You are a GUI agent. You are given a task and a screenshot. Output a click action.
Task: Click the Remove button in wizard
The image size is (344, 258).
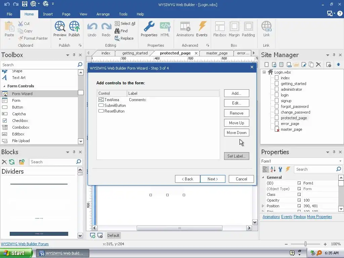(x=236, y=113)
